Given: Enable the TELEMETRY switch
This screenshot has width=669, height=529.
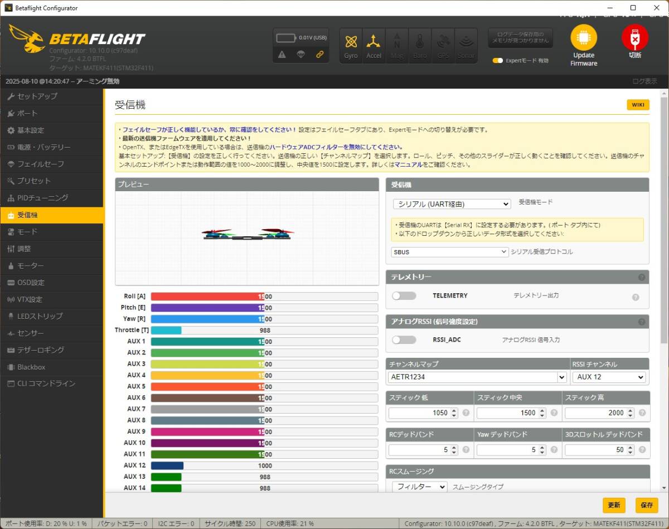Looking at the screenshot, I should coord(404,295).
